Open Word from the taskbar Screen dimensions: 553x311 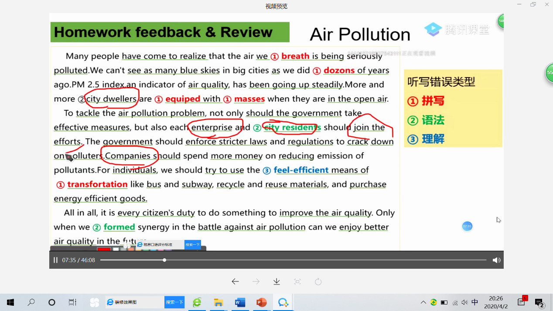[240, 302]
